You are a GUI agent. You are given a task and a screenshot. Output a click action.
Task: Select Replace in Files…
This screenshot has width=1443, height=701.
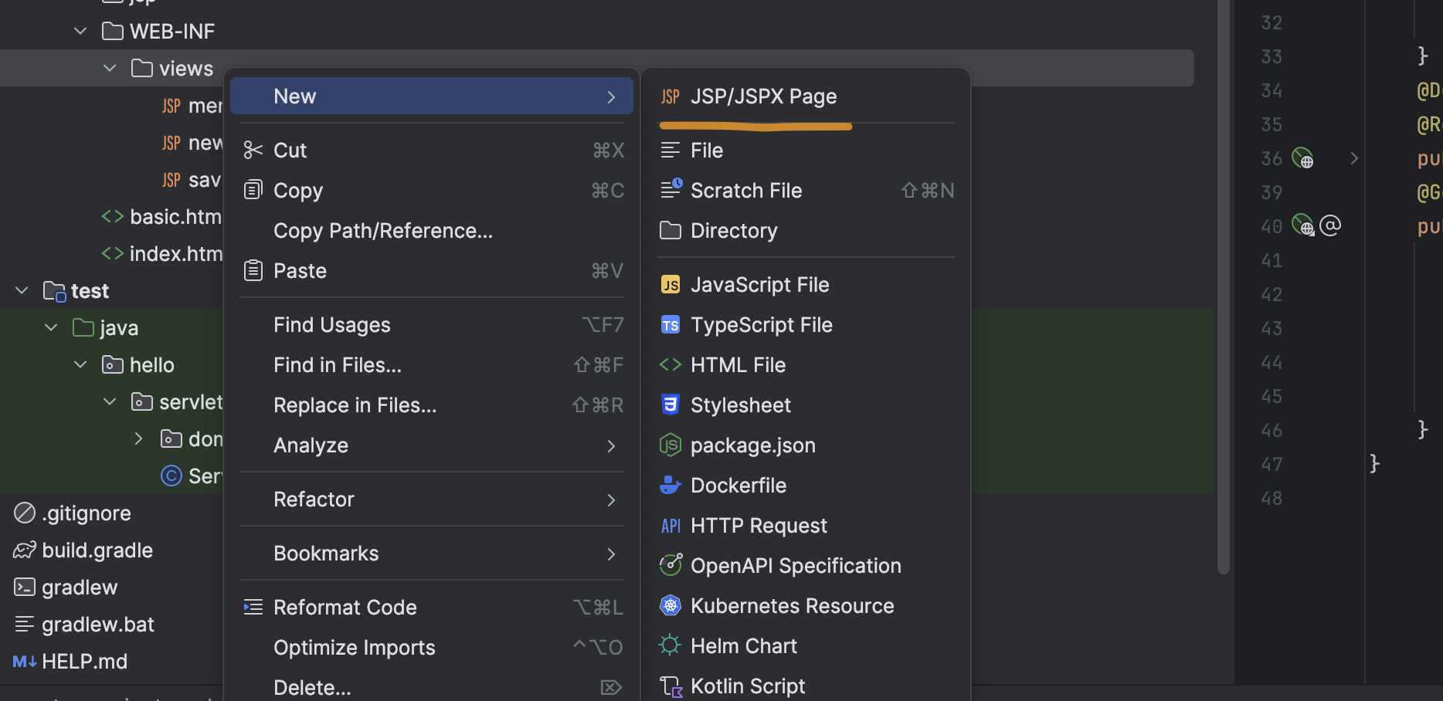(432, 405)
